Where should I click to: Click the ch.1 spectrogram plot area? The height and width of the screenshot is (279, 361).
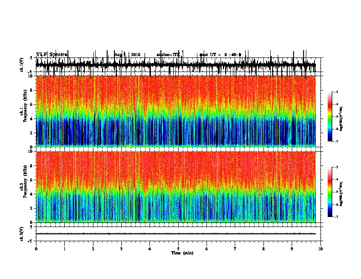[175, 111]
